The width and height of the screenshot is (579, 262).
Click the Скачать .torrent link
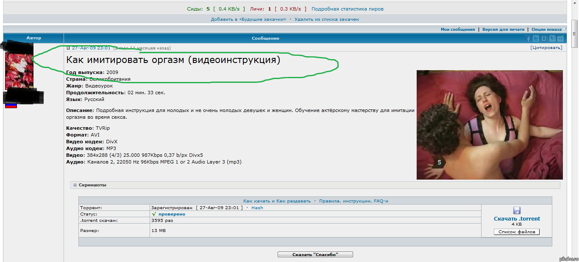coord(517,219)
